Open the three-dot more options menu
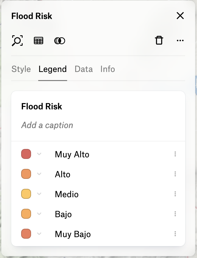The height and width of the screenshot is (258, 197). tap(180, 41)
